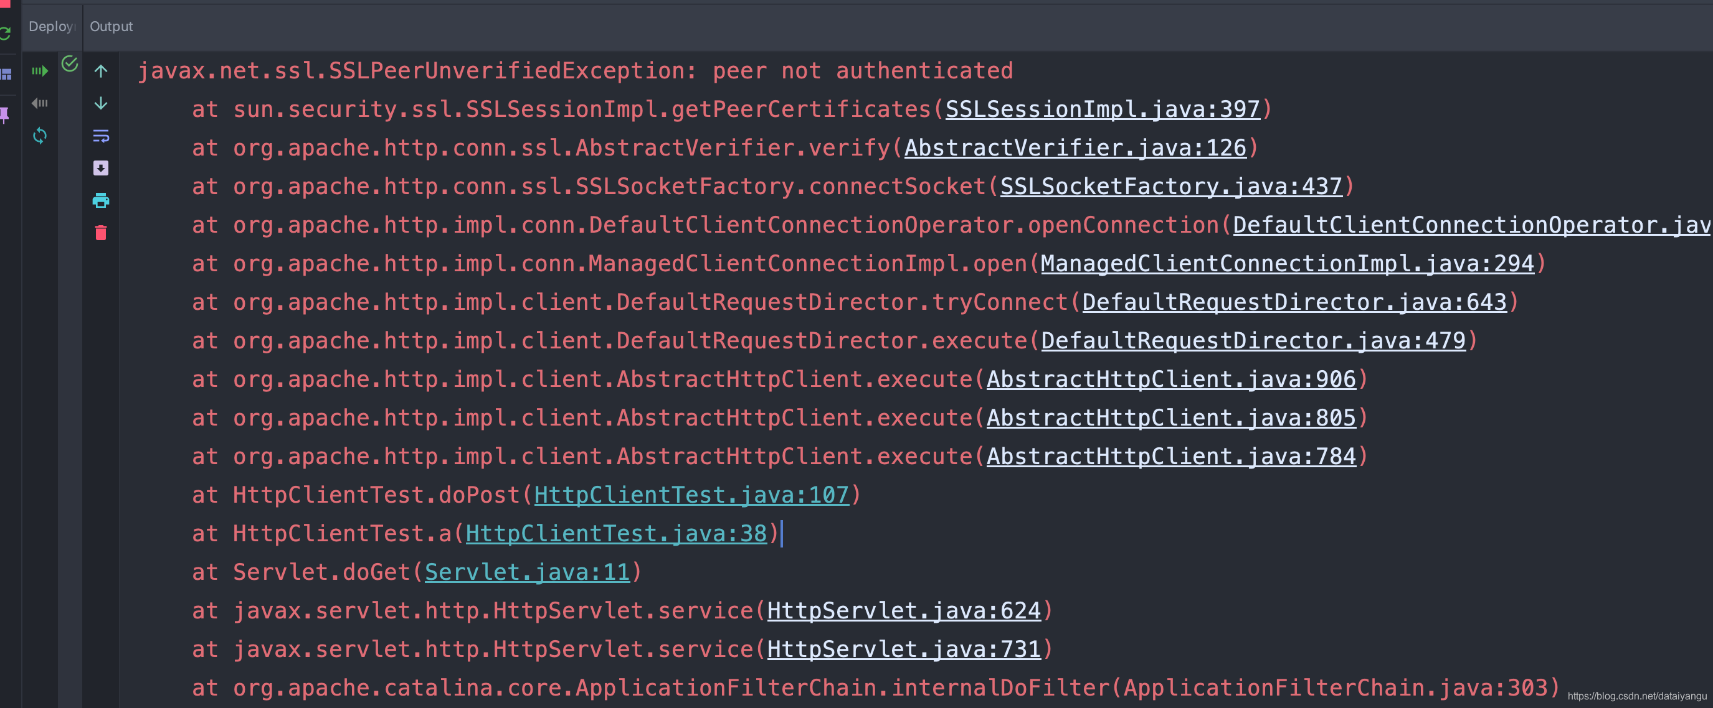The width and height of the screenshot is (1713, 708).
Task: Open Servlet.java:11 link
Action: (528, 571)
